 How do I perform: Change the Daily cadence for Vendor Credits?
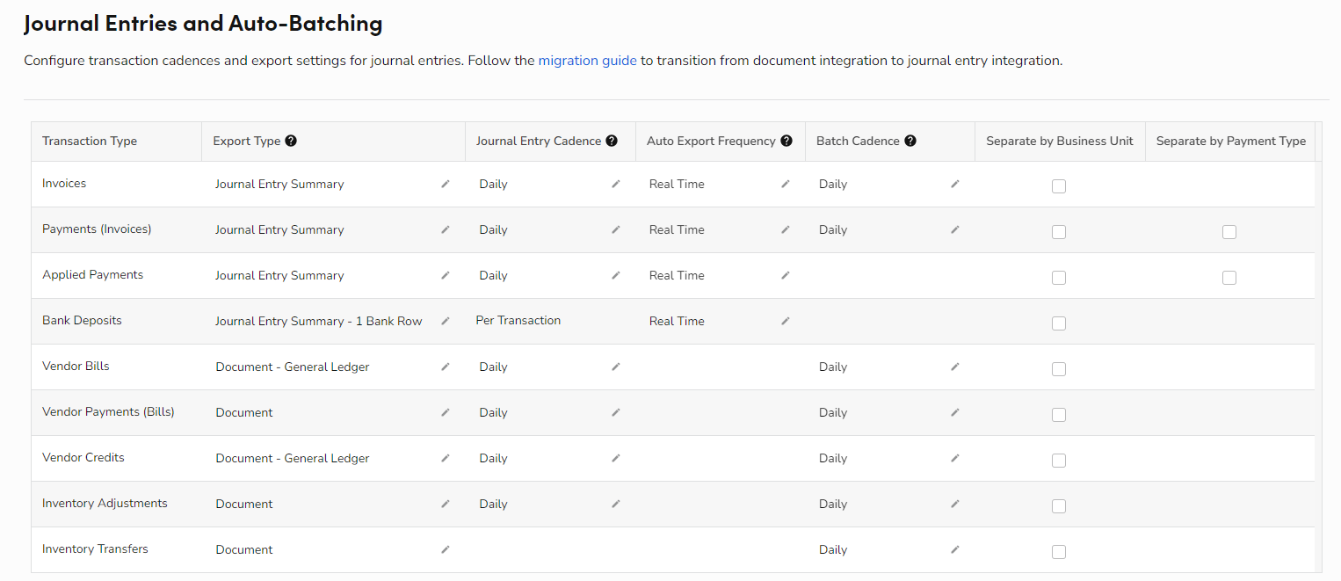click(615, 458)
